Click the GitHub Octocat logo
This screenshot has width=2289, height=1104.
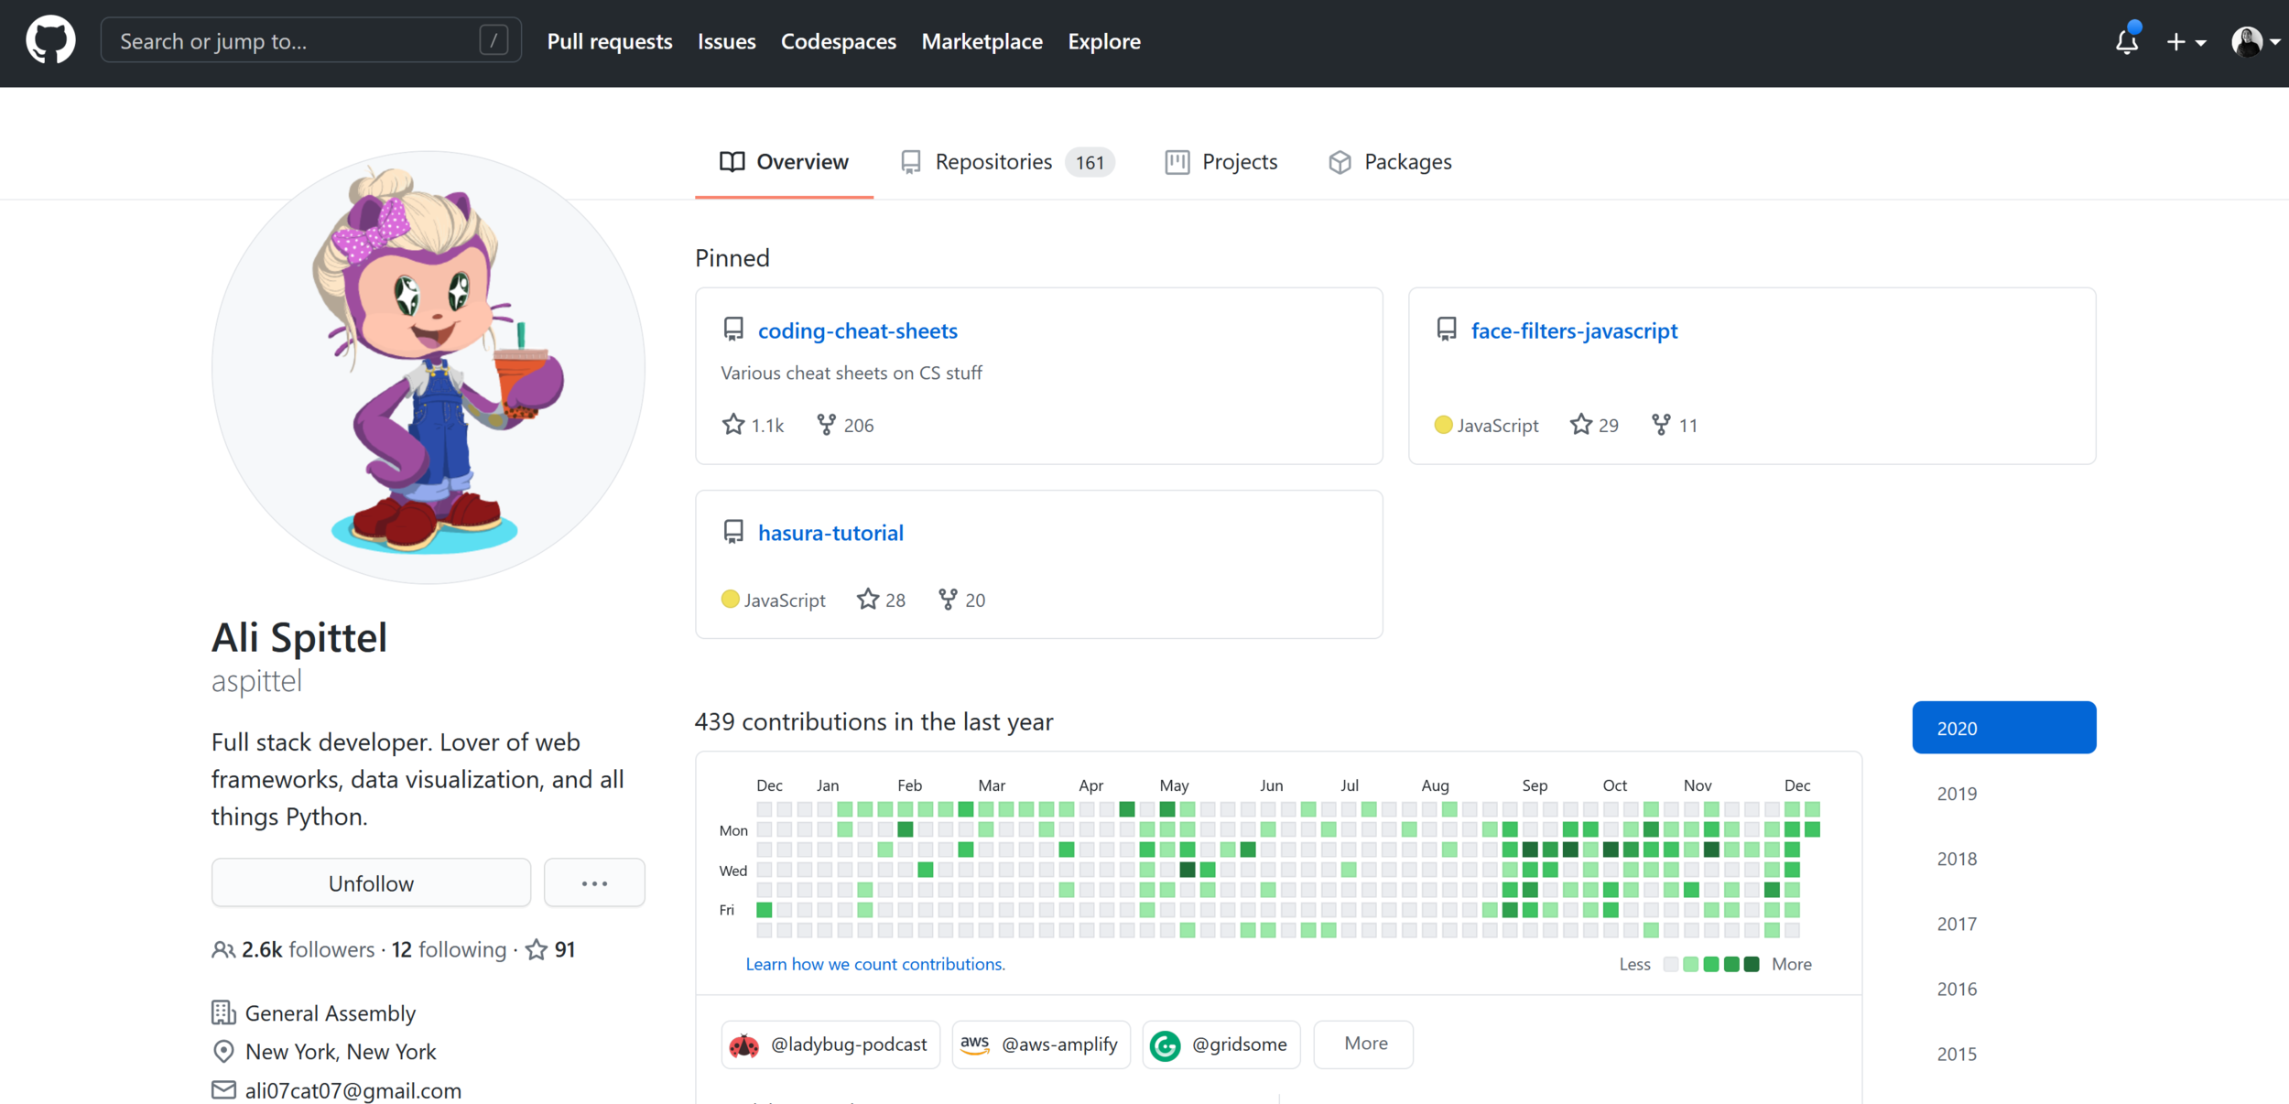[50, 40]
